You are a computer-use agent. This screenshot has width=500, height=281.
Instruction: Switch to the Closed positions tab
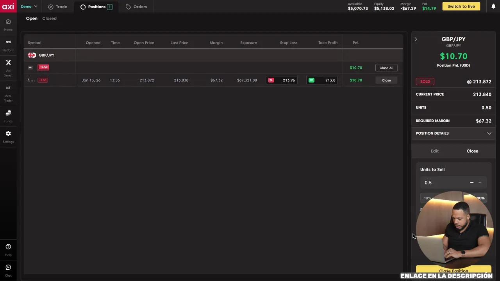(x=49, y=18)
